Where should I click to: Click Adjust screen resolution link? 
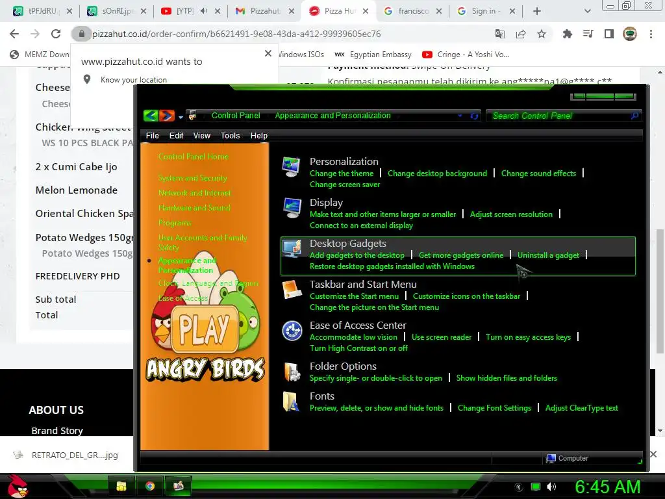(x=511, y=214)
